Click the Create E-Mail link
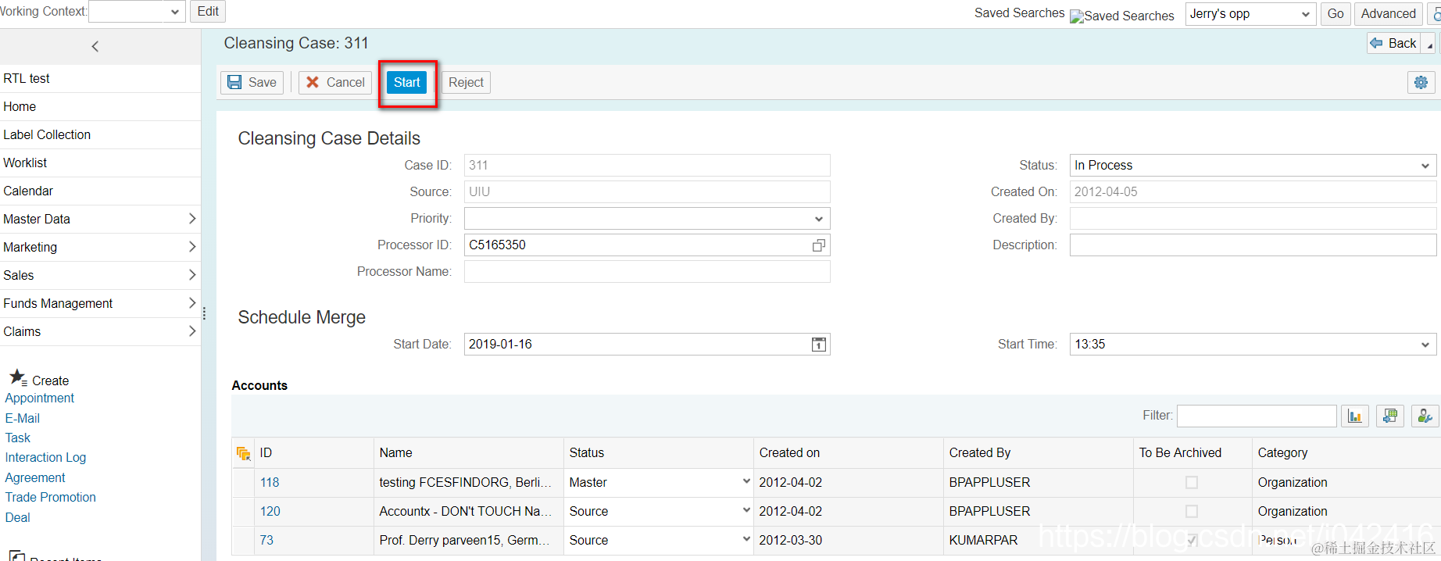This screenshot has height=561, width=1441. point(23,418)
